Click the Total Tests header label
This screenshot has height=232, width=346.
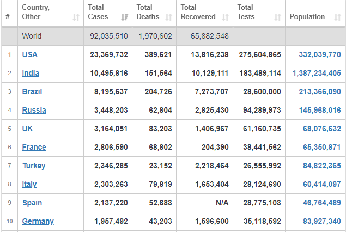[246, 12]
